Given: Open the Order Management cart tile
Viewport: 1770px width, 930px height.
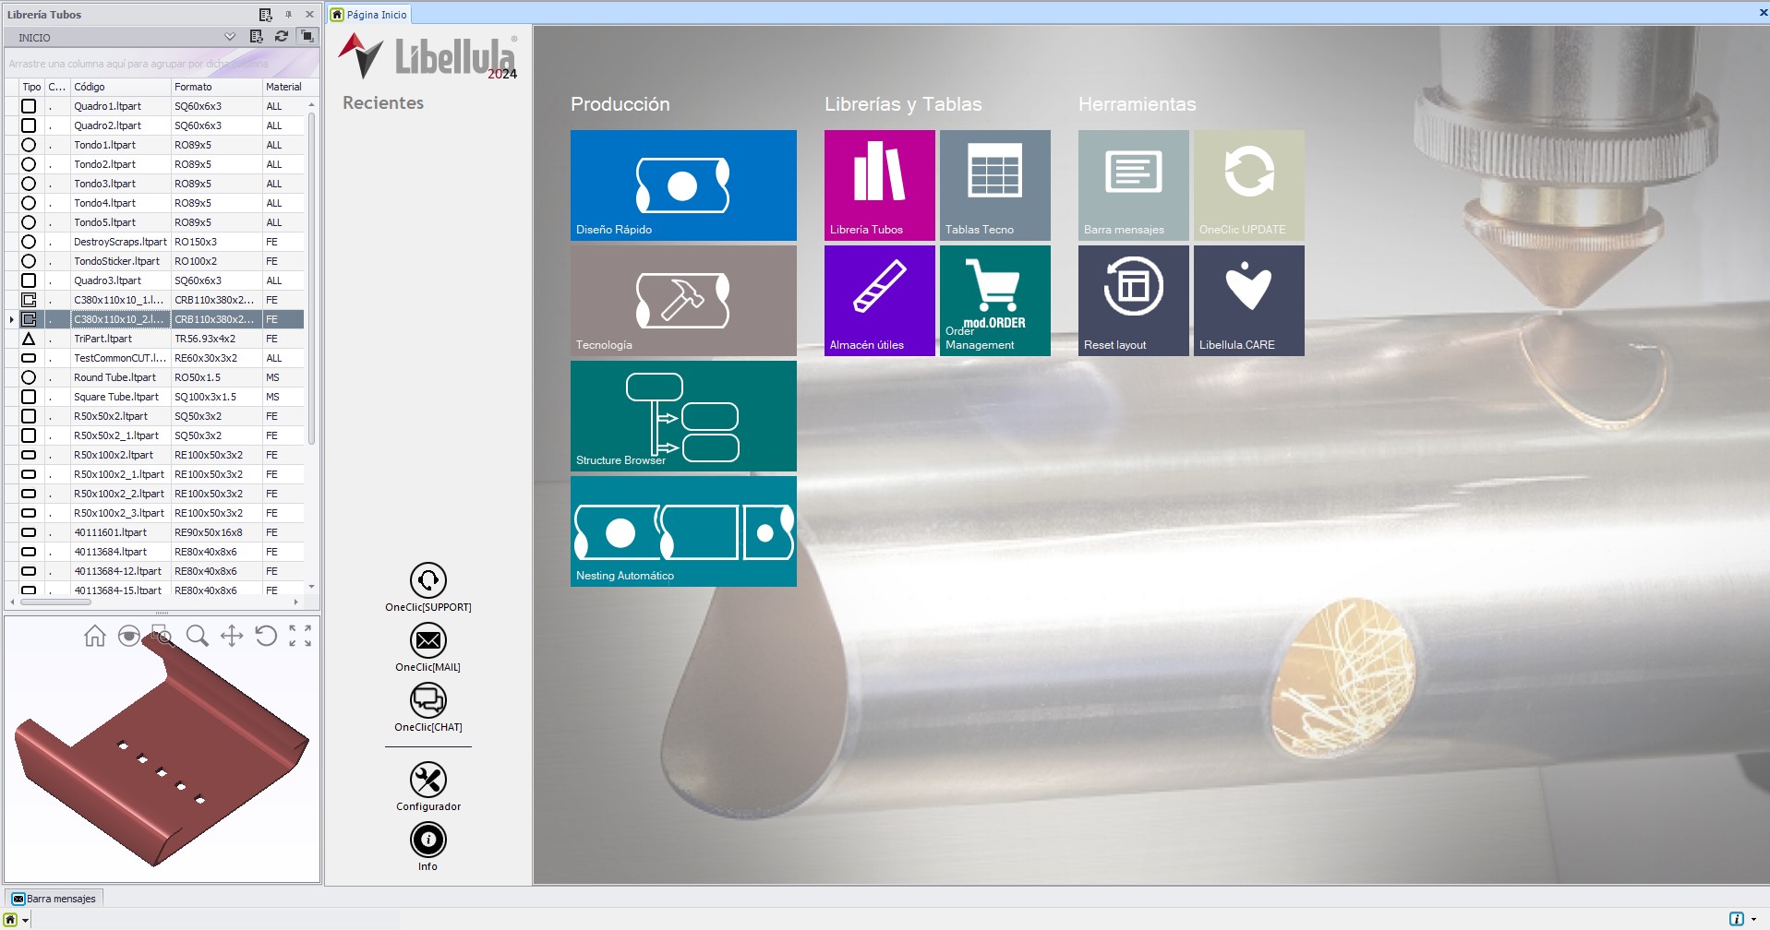Looking at the screenshot, I should coord(995,301).
